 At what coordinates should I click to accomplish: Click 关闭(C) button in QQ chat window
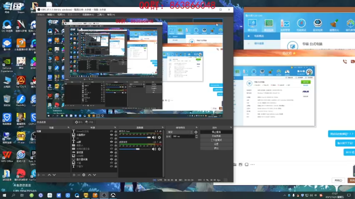point(339,180)
